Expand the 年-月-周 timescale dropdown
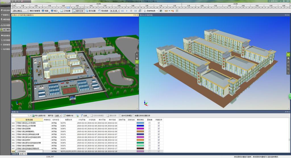The height and width of the screenshot is (158, 291). point(114,11)
